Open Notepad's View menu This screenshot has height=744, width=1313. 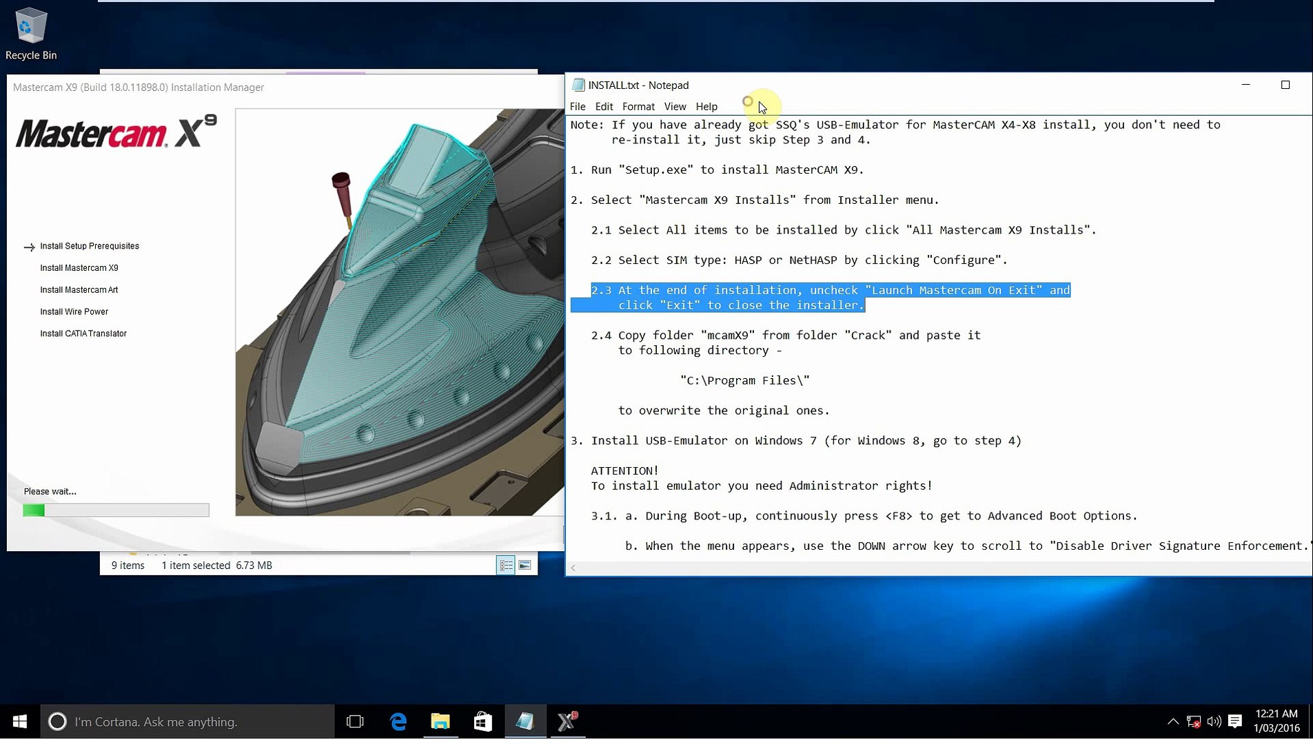point(675,106)
